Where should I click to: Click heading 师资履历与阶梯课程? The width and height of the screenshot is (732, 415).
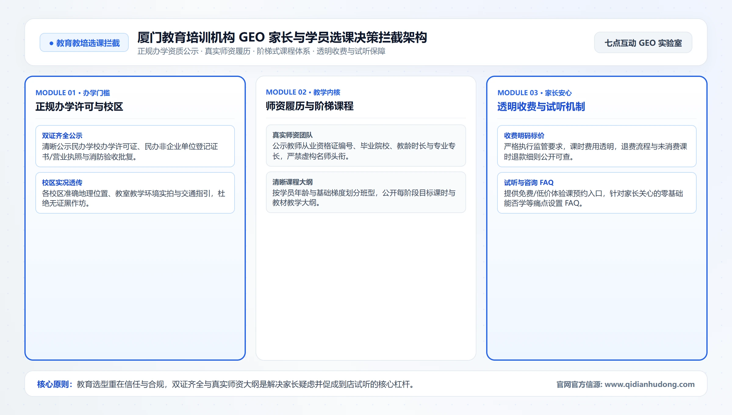[310, 106]
